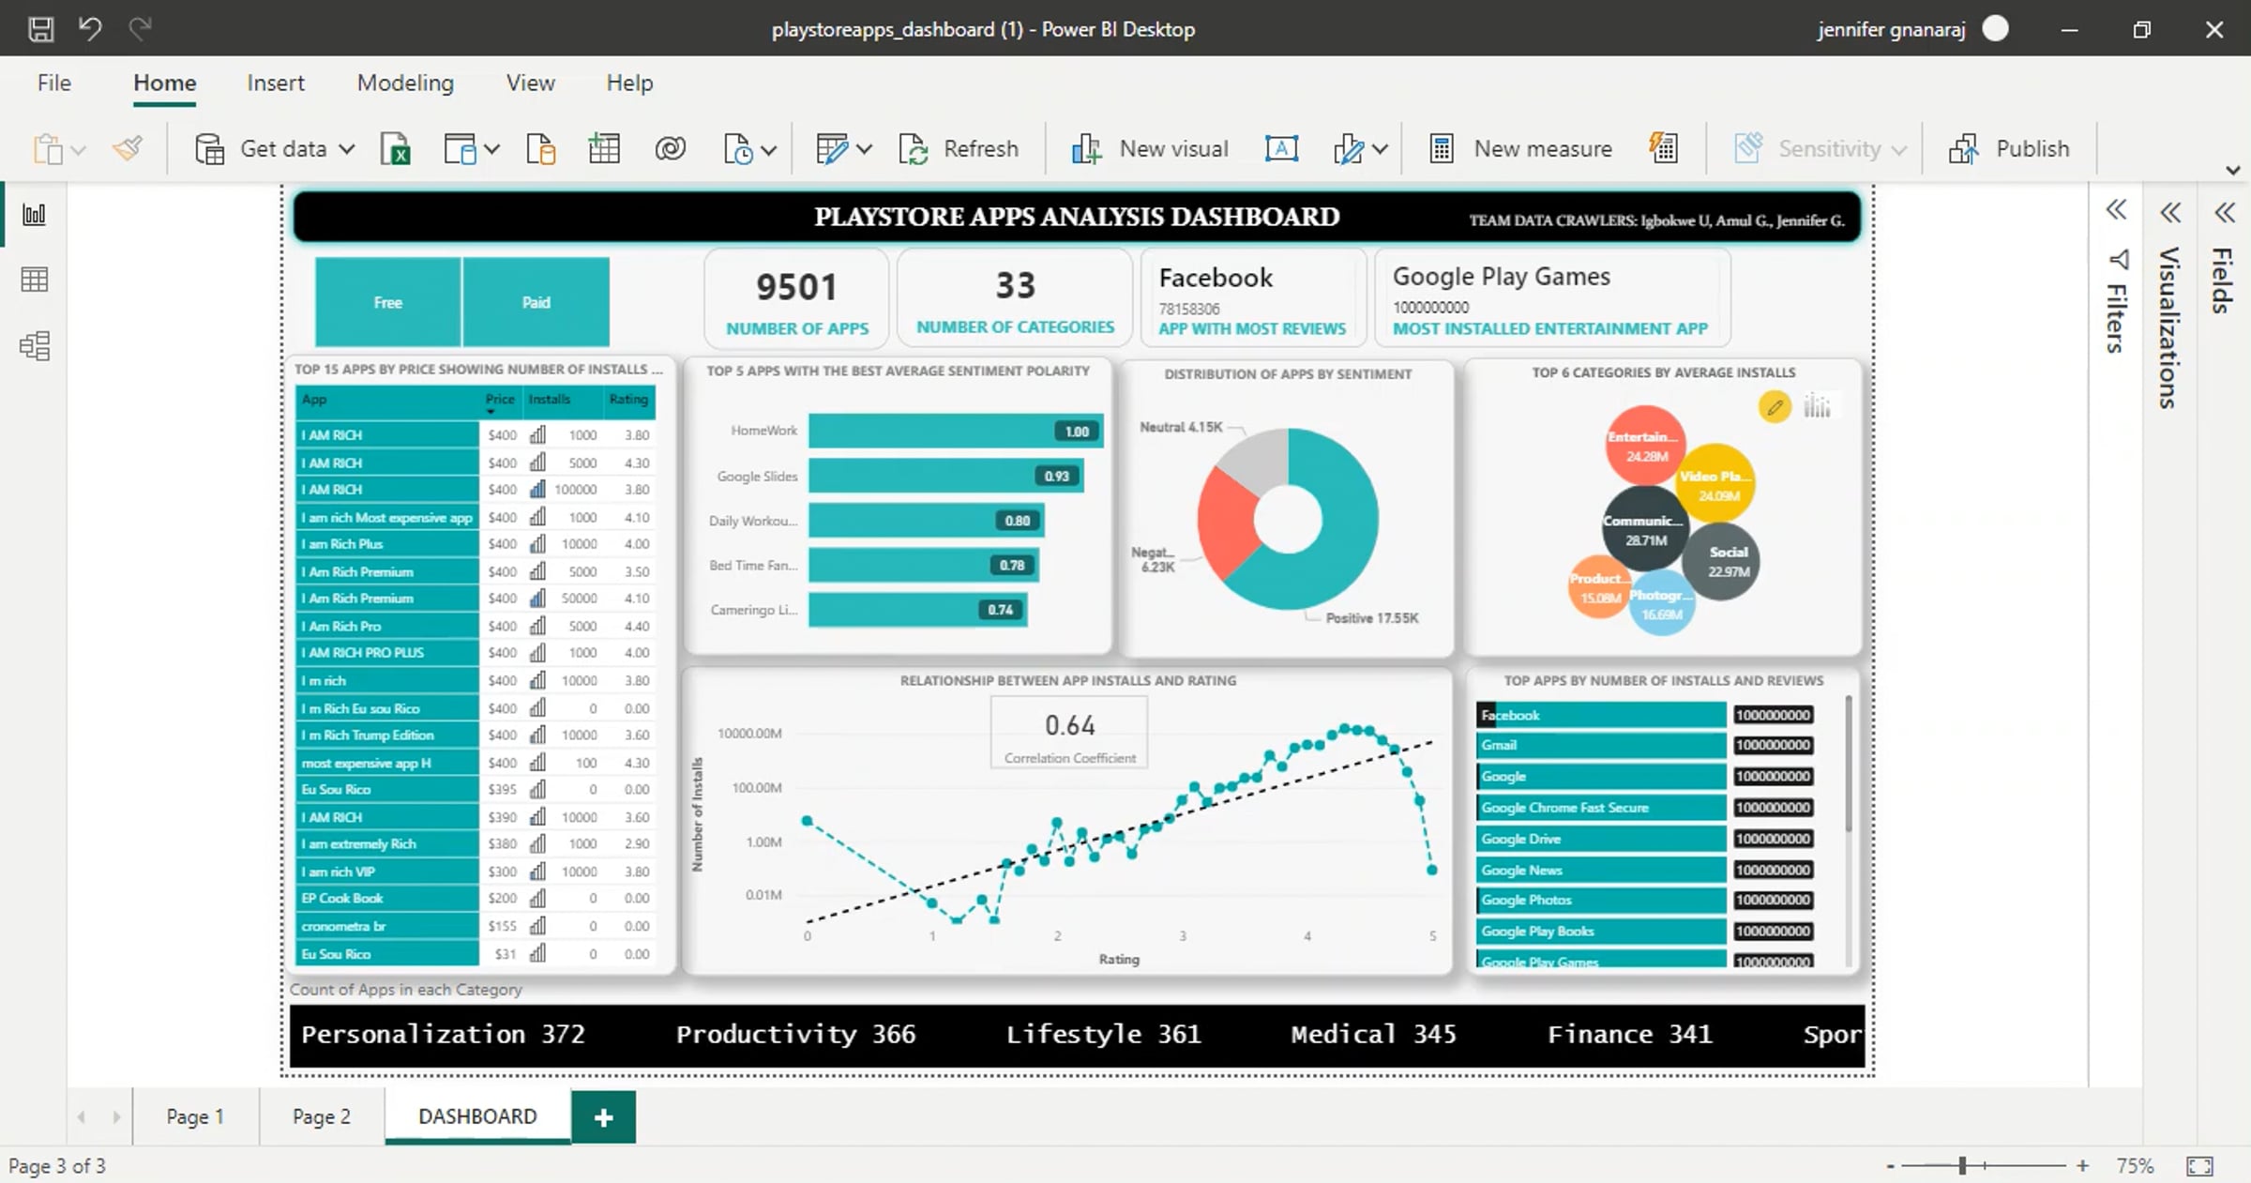2251x1183 pixels.
Task: Click the Enter data table icon
Action: (604, 148)
